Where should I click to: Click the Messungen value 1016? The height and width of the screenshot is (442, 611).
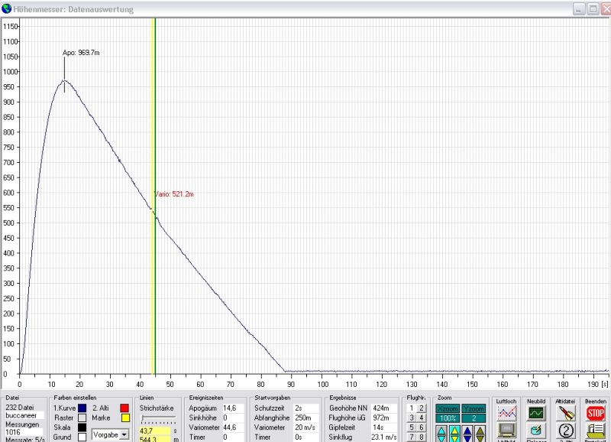coord(24,432)
